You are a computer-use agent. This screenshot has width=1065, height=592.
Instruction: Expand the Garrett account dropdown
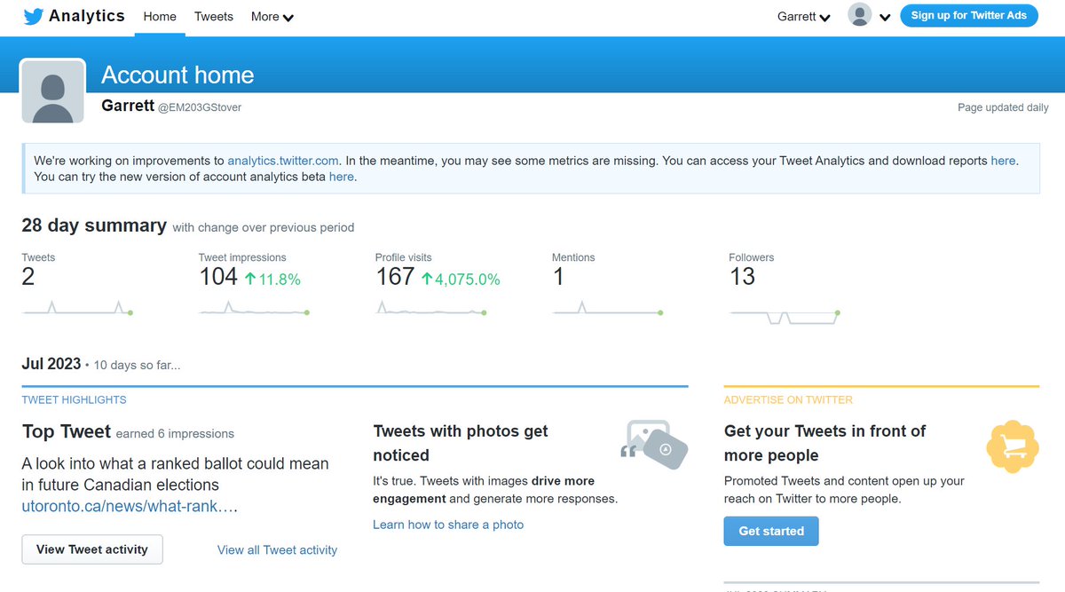coord(804,16)
